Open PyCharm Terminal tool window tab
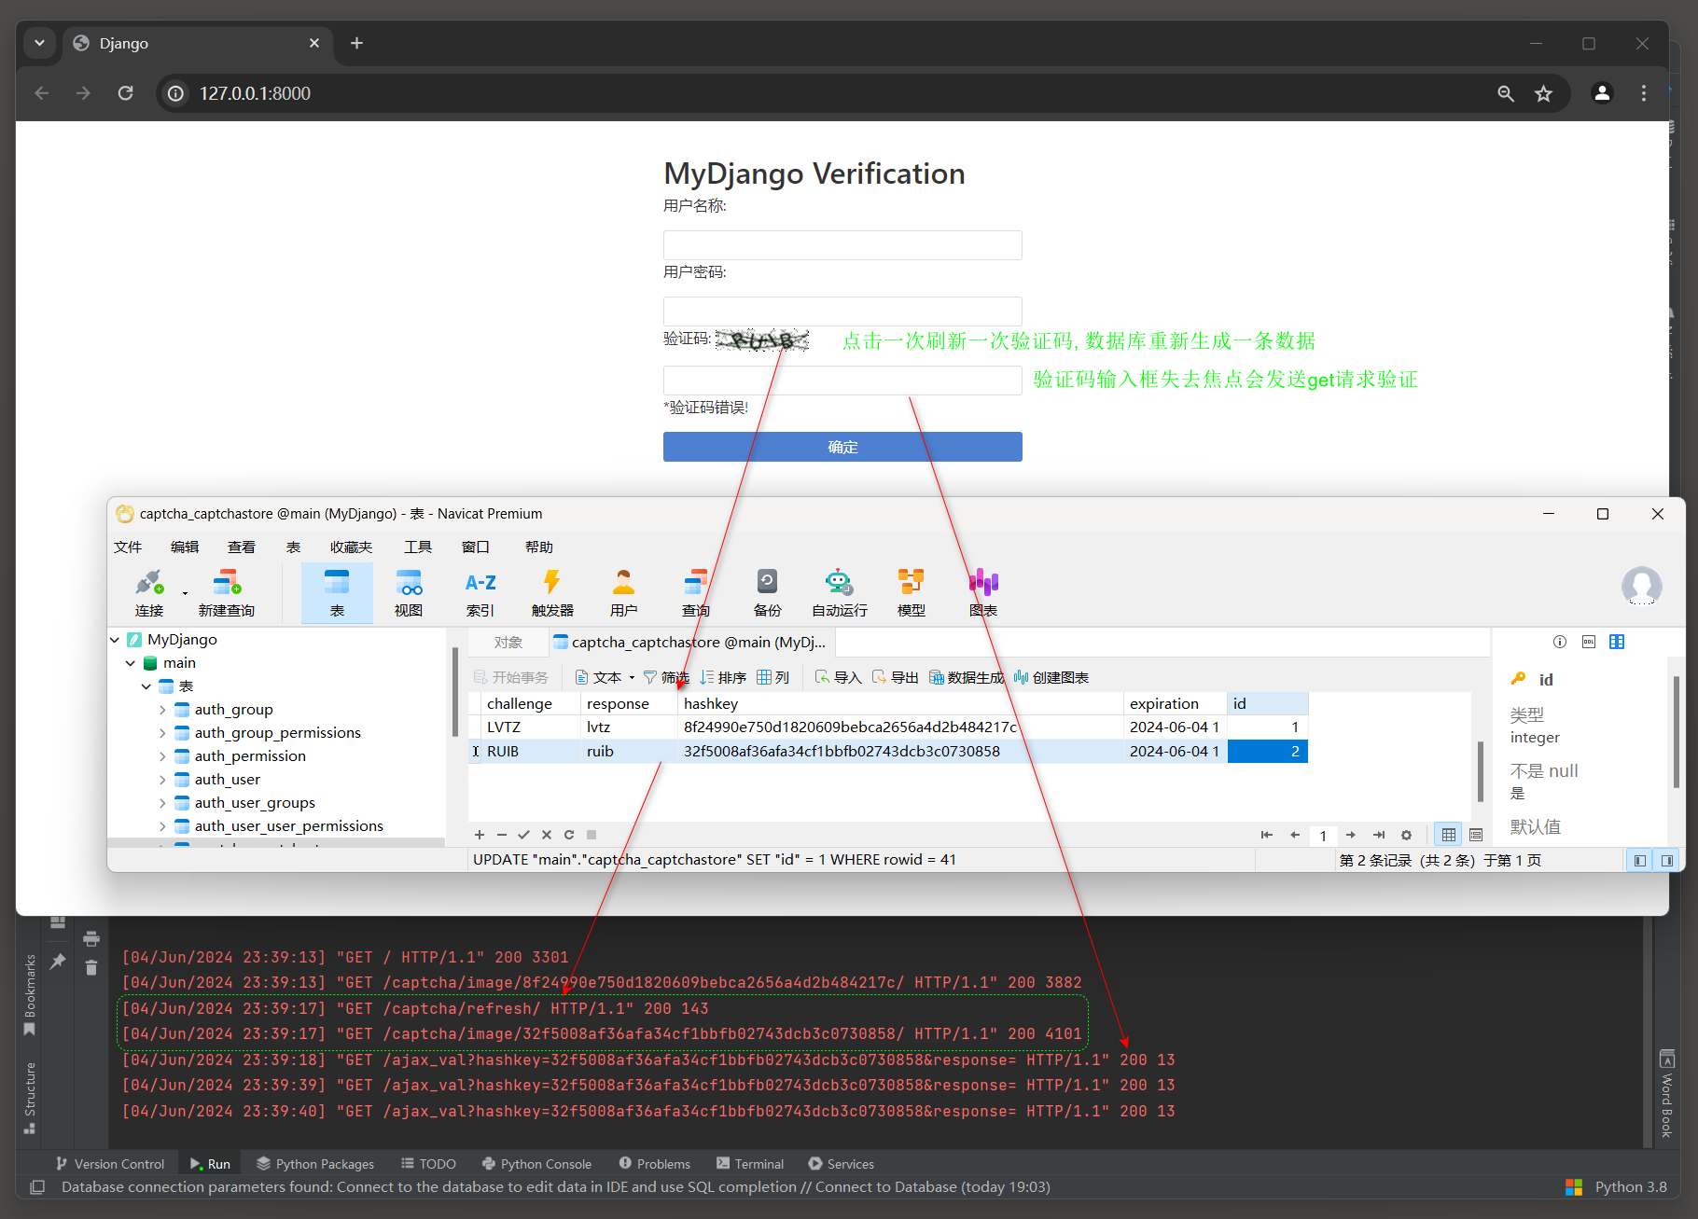1698x1219 pixels. point(750,1164)
